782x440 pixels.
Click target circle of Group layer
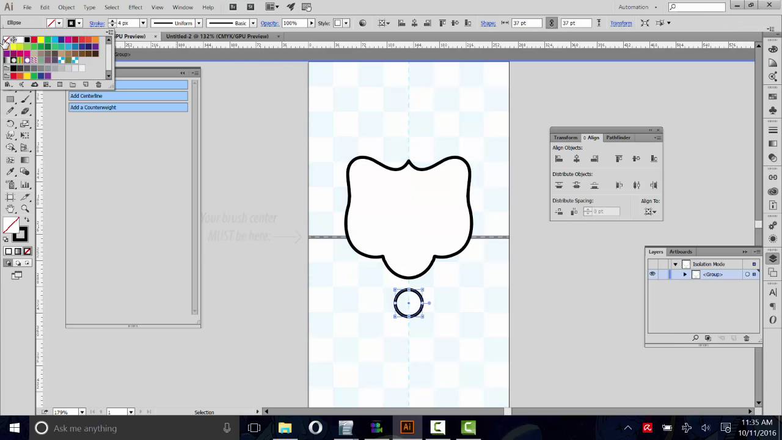[747, 274]
